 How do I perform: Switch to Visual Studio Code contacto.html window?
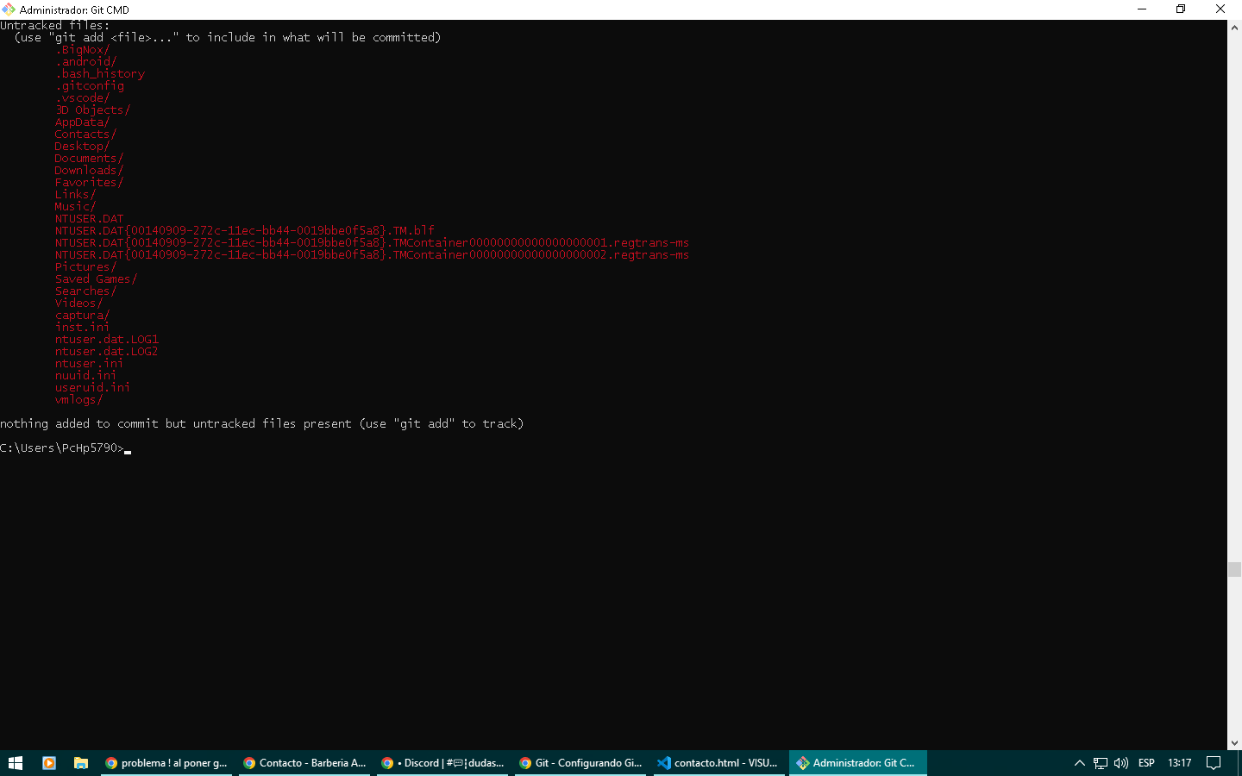coord(718,763)
